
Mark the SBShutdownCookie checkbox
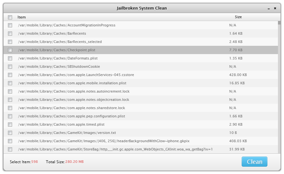pos(10,66)
